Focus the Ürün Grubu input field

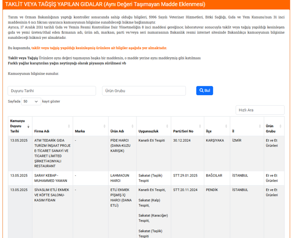click(144, 91)
